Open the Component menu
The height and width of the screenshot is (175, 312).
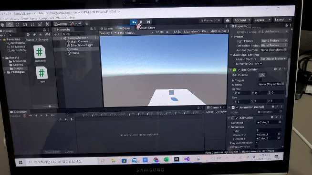click(46, 18)
